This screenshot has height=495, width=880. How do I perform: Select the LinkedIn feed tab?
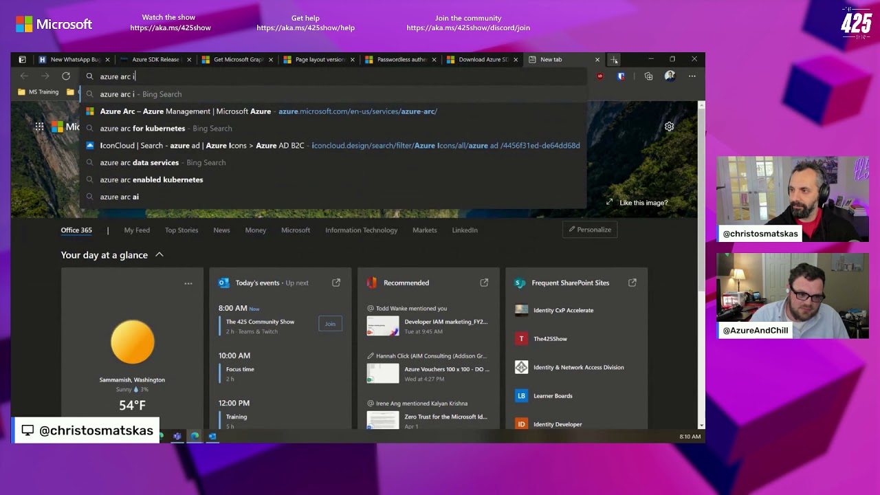465,230
